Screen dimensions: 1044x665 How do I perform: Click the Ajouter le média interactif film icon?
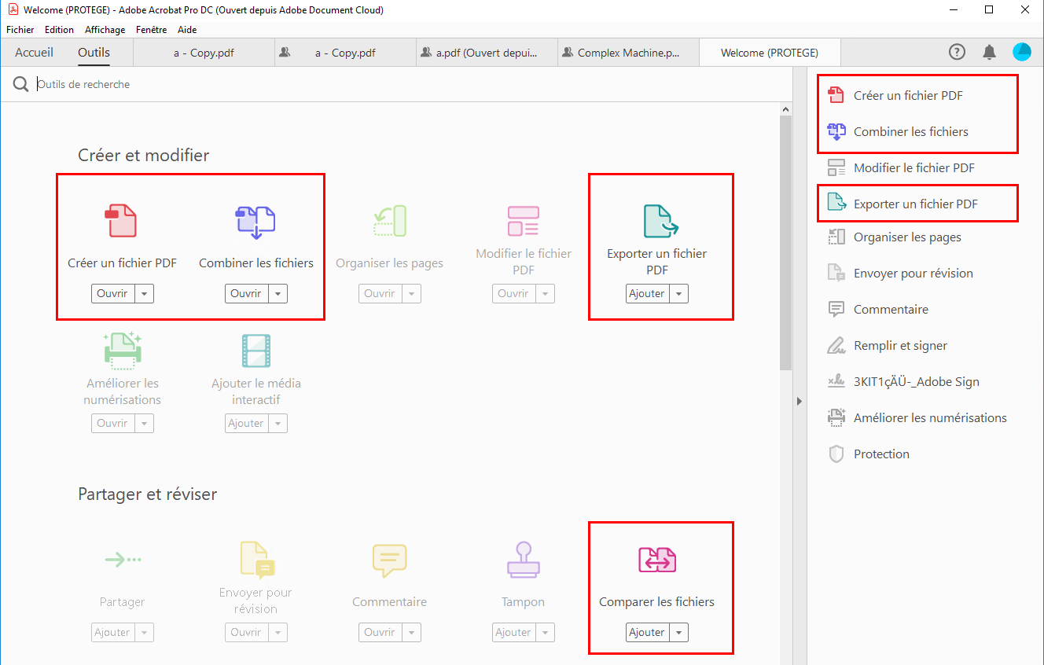(255, 351)
